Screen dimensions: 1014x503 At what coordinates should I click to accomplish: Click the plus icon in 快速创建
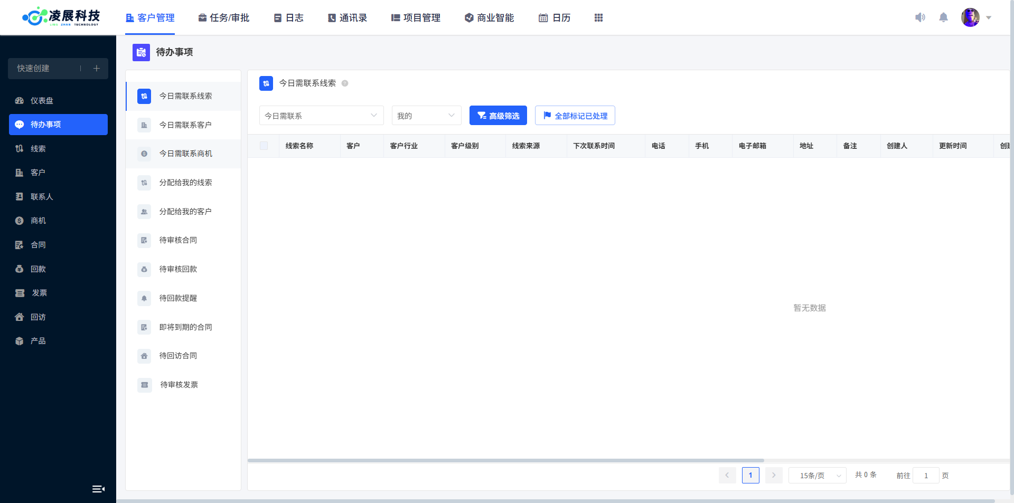[x=97, y=69]
